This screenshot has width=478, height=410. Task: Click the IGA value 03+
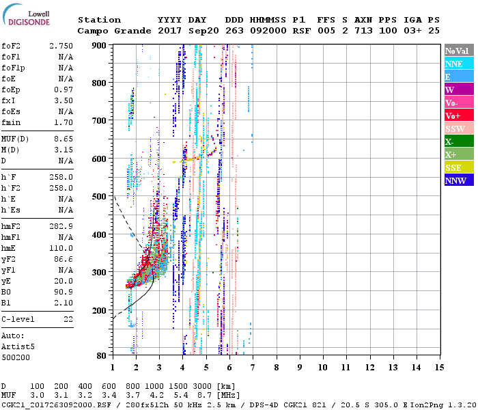(412, 31)
